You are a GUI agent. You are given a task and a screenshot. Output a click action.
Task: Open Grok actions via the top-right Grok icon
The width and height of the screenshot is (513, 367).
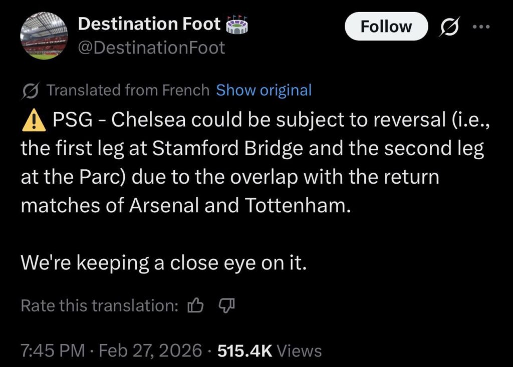[449, 27]
